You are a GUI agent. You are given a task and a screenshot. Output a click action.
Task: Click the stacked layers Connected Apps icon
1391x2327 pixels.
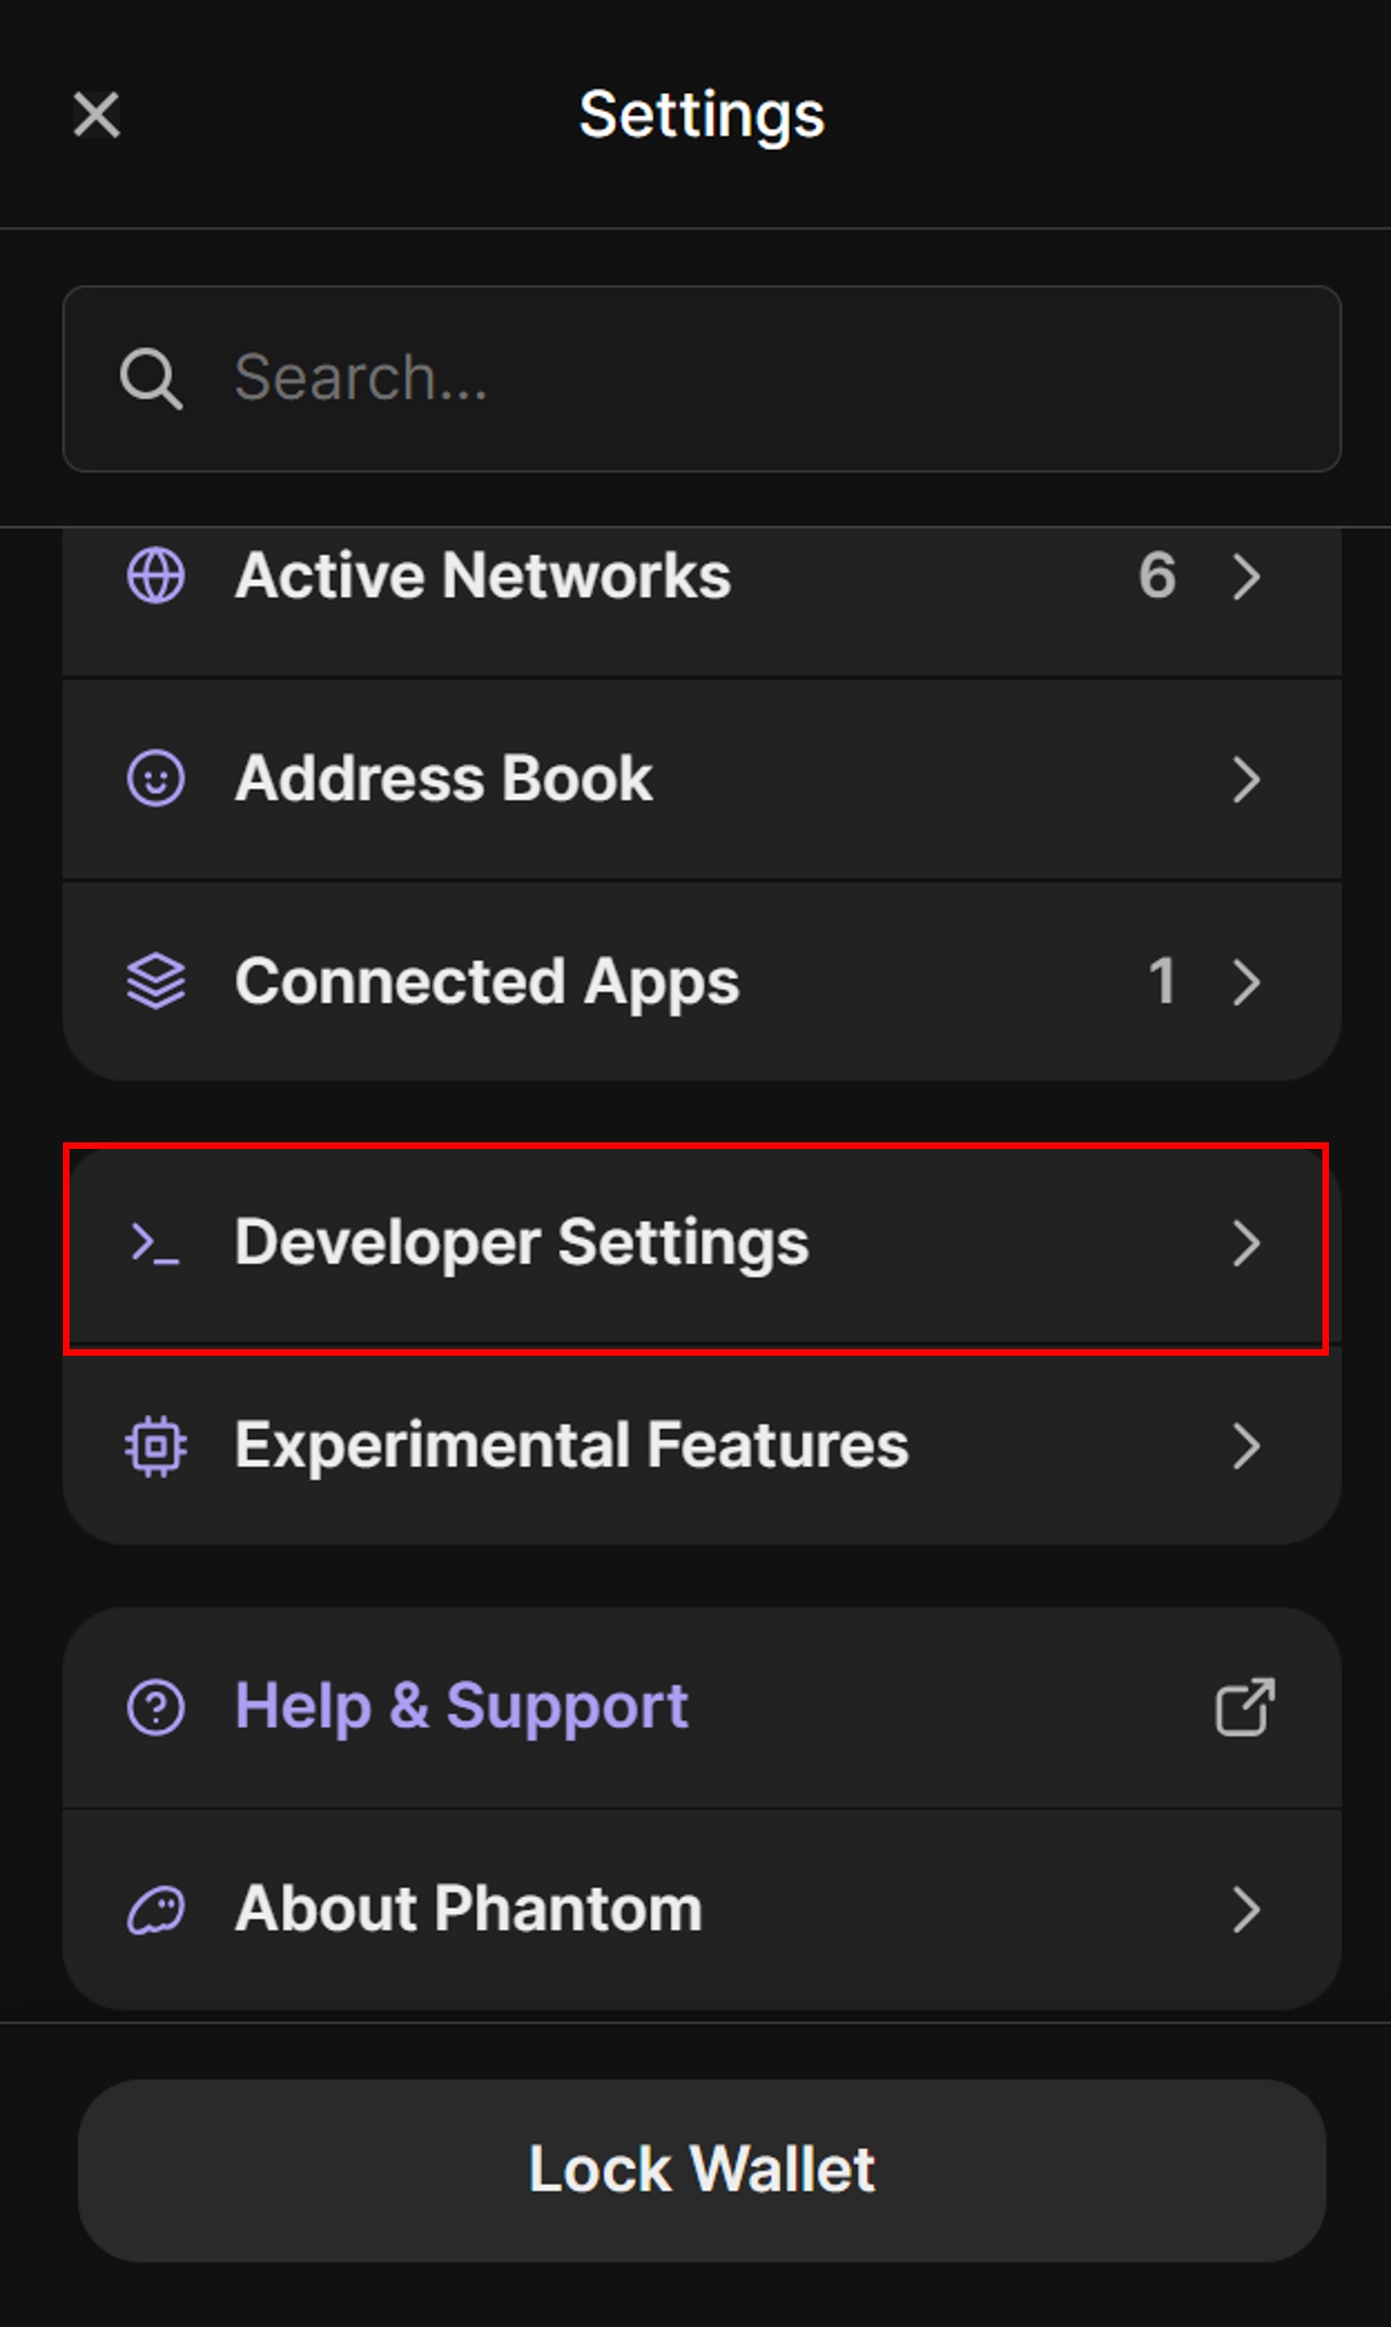point(156,982)
